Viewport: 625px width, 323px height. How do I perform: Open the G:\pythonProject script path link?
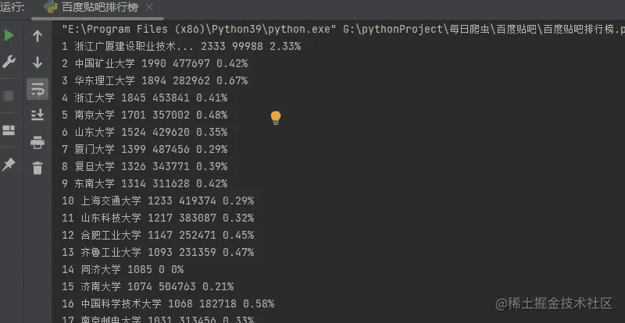click(x=484, y=30)
